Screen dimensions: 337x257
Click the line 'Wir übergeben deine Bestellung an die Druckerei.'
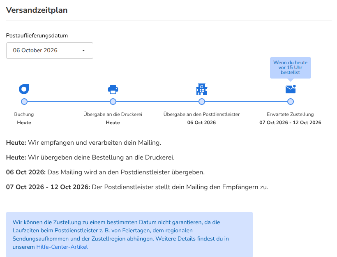[101, 157]
